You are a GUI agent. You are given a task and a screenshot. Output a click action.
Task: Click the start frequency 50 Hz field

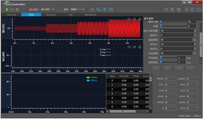tap(176, 40)
